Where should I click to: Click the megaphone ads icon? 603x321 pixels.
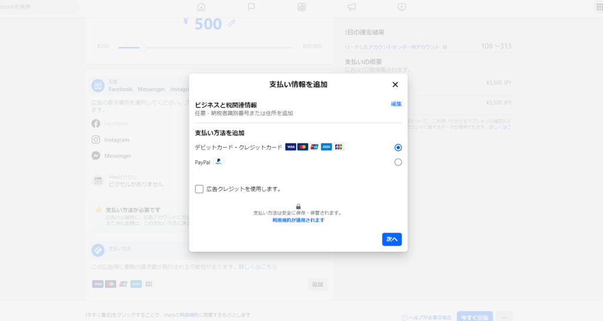(352, 7)
